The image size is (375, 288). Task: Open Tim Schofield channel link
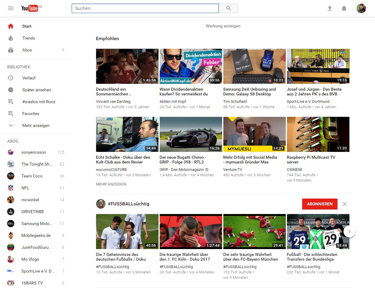[x=235, y=101]
